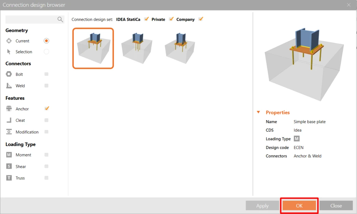The width and height of the screenshot is (357, 214).
Task: Click the Bolt connector icon
Action: click(9, 74)
